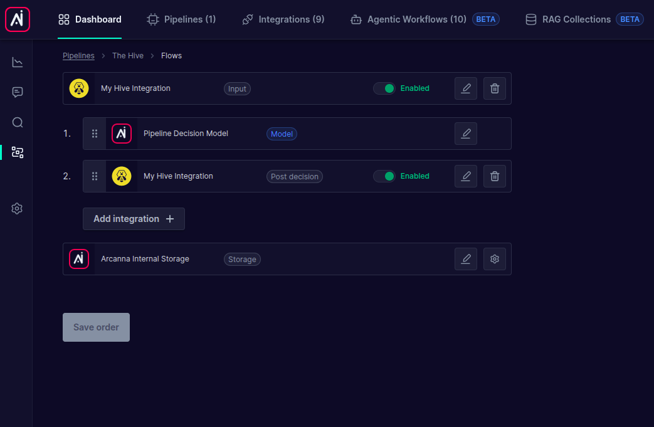The width and height of the screenshot is (654, 427).
Task: Delete the My Hive Integration input row
Action: point(495,88)
